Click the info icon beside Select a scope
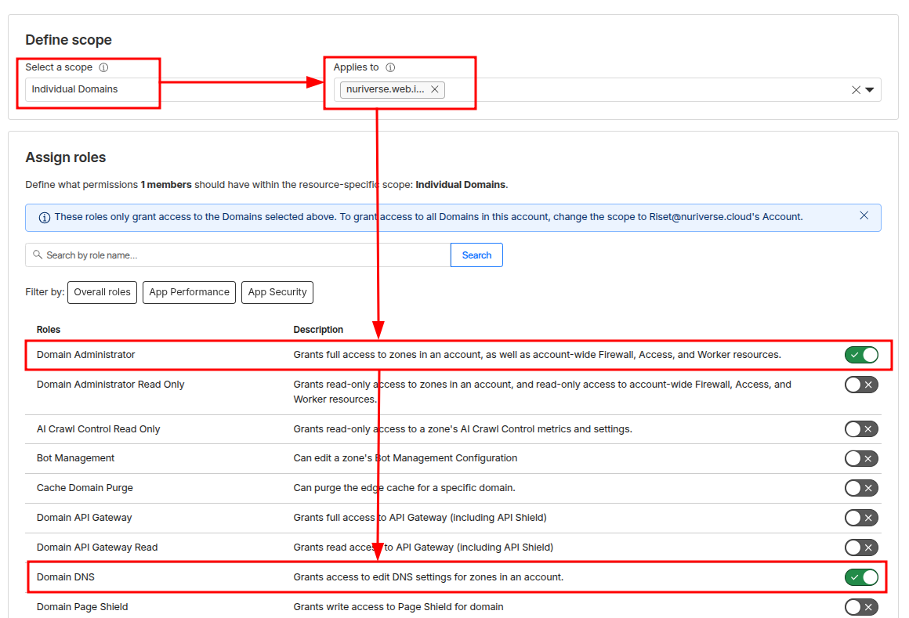Image resolution: width=909 pixels, height=618 pixels. (x=103, y=67)
